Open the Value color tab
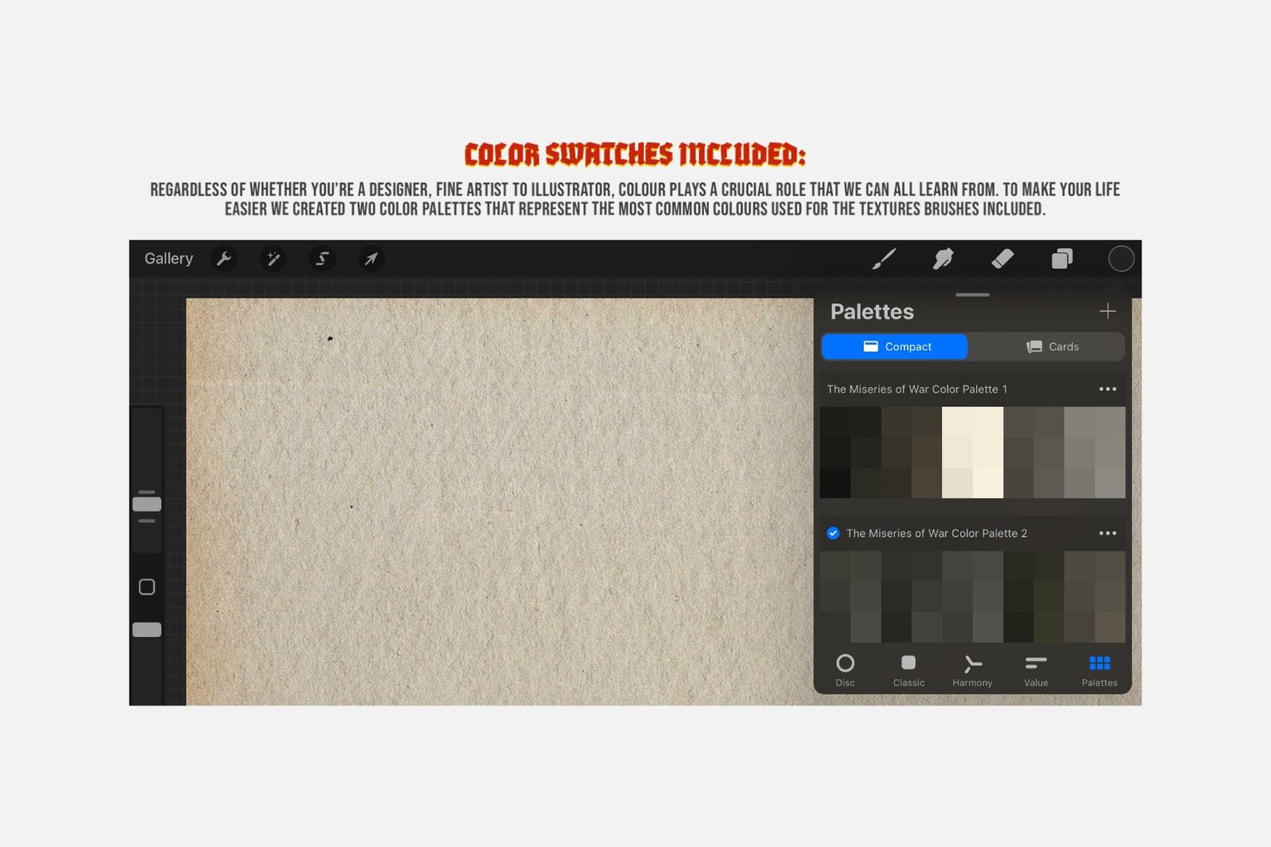This screenshot has height=847, width=1271. (x=1035, y=670)
